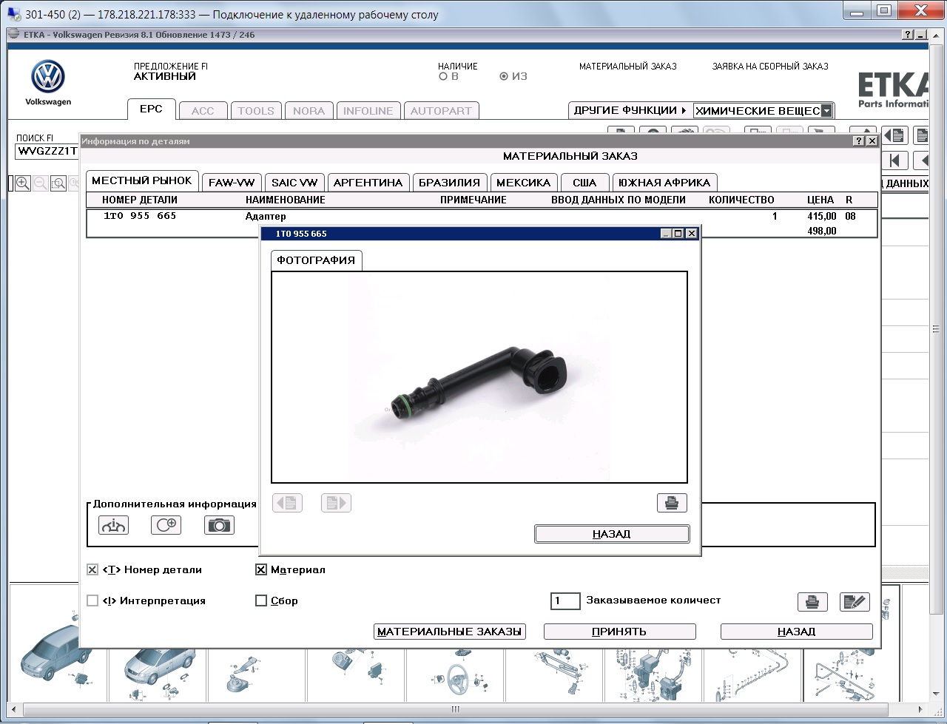Switch to the США tab
Viewport: 947px width, 724px height.
(584, 183)
